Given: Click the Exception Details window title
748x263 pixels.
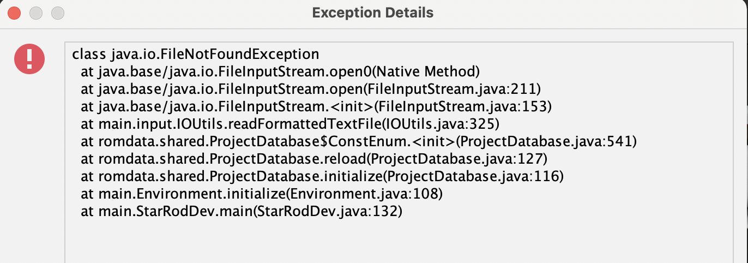Looking at the screenshot, I should point(372,12).
